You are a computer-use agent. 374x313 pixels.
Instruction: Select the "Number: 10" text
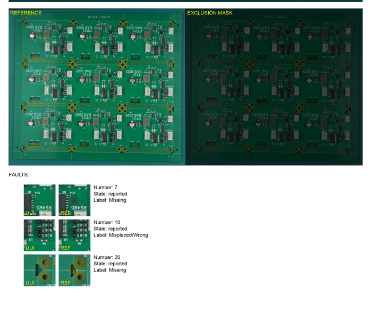point(105,223)
